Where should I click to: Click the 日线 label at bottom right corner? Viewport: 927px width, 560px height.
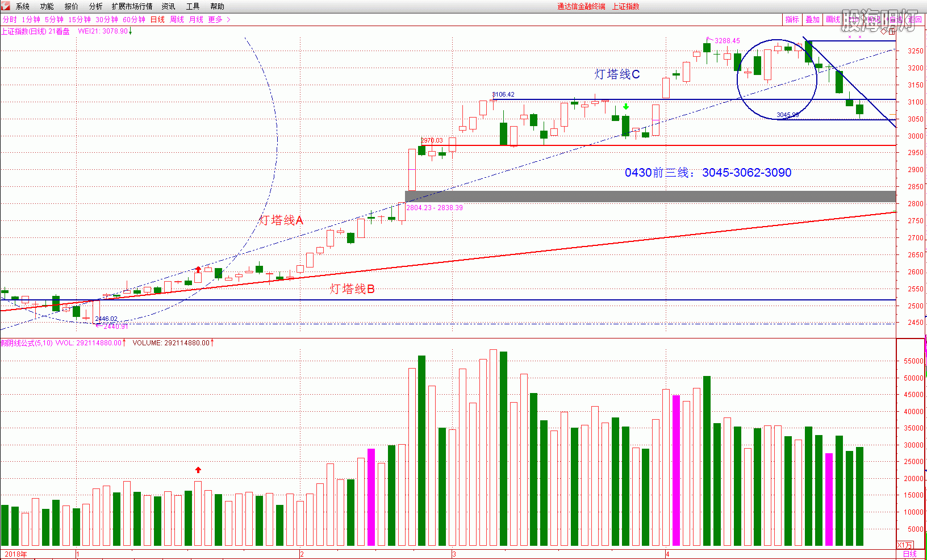[910, 554]
